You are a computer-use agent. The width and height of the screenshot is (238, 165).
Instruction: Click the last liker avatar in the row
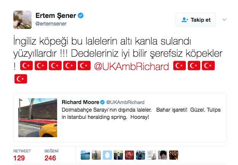174,155
